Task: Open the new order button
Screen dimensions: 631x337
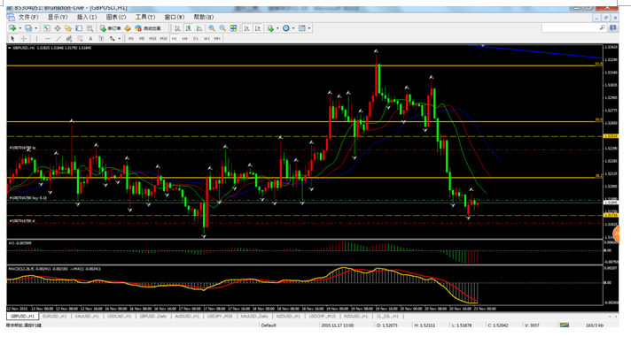Action: coord(110,28)
